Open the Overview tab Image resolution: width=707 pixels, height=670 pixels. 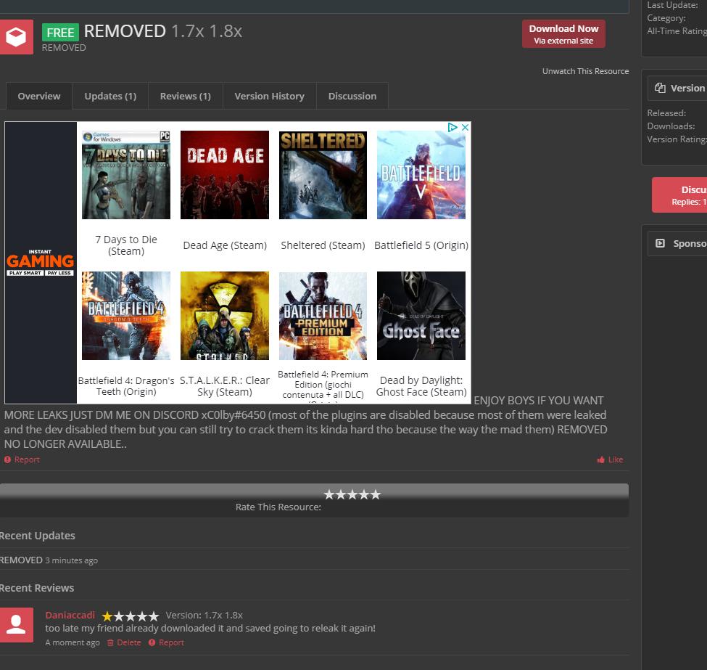click(39, 96)
